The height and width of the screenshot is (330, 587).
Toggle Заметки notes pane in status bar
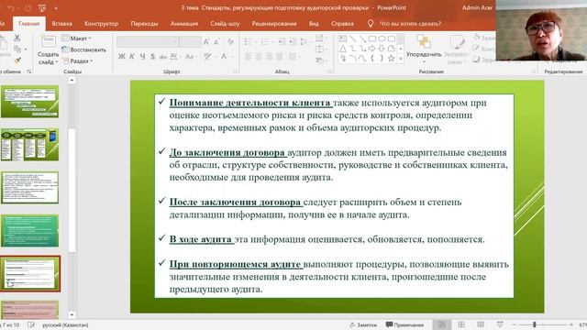[363, 324]
